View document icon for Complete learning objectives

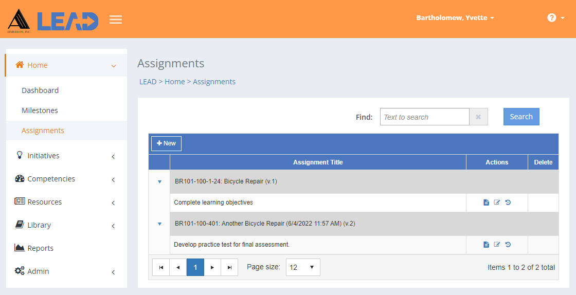coord(486,202)
